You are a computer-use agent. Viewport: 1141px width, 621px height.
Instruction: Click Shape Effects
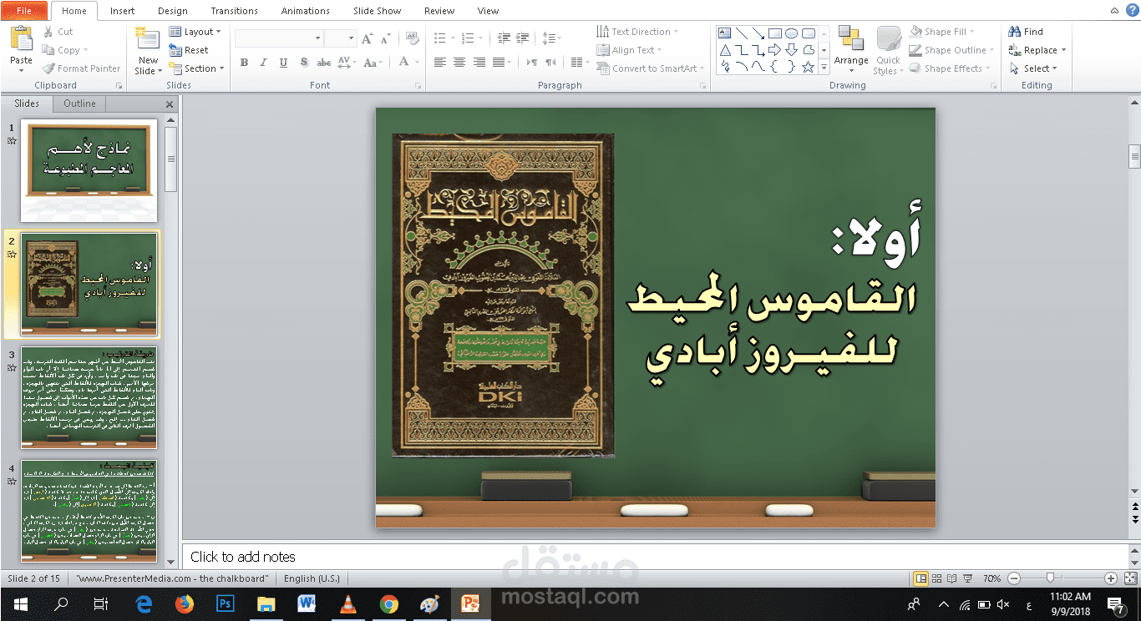(951, 68)
